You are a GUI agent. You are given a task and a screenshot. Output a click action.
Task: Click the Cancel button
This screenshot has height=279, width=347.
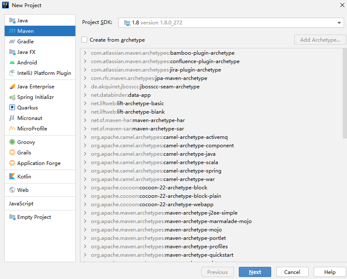click(292, 272)
